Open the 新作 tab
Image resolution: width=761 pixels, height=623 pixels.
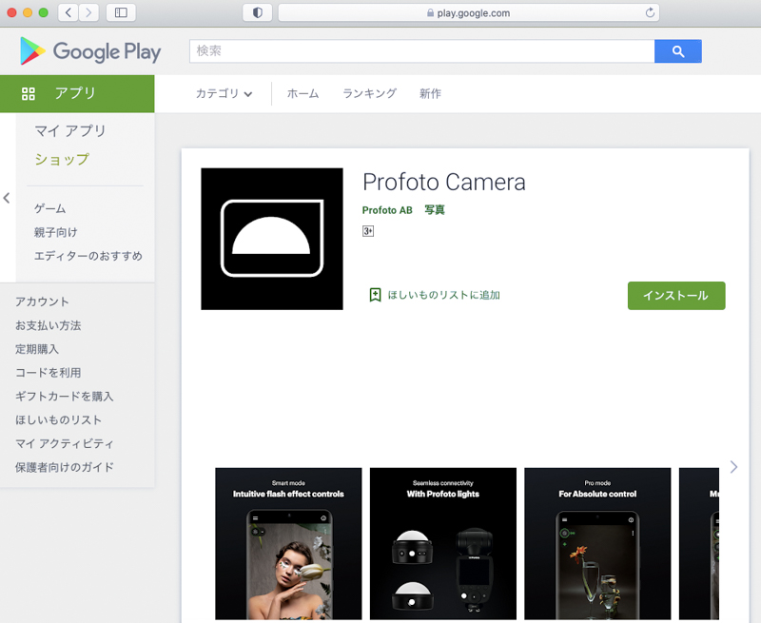coord(430,93)
